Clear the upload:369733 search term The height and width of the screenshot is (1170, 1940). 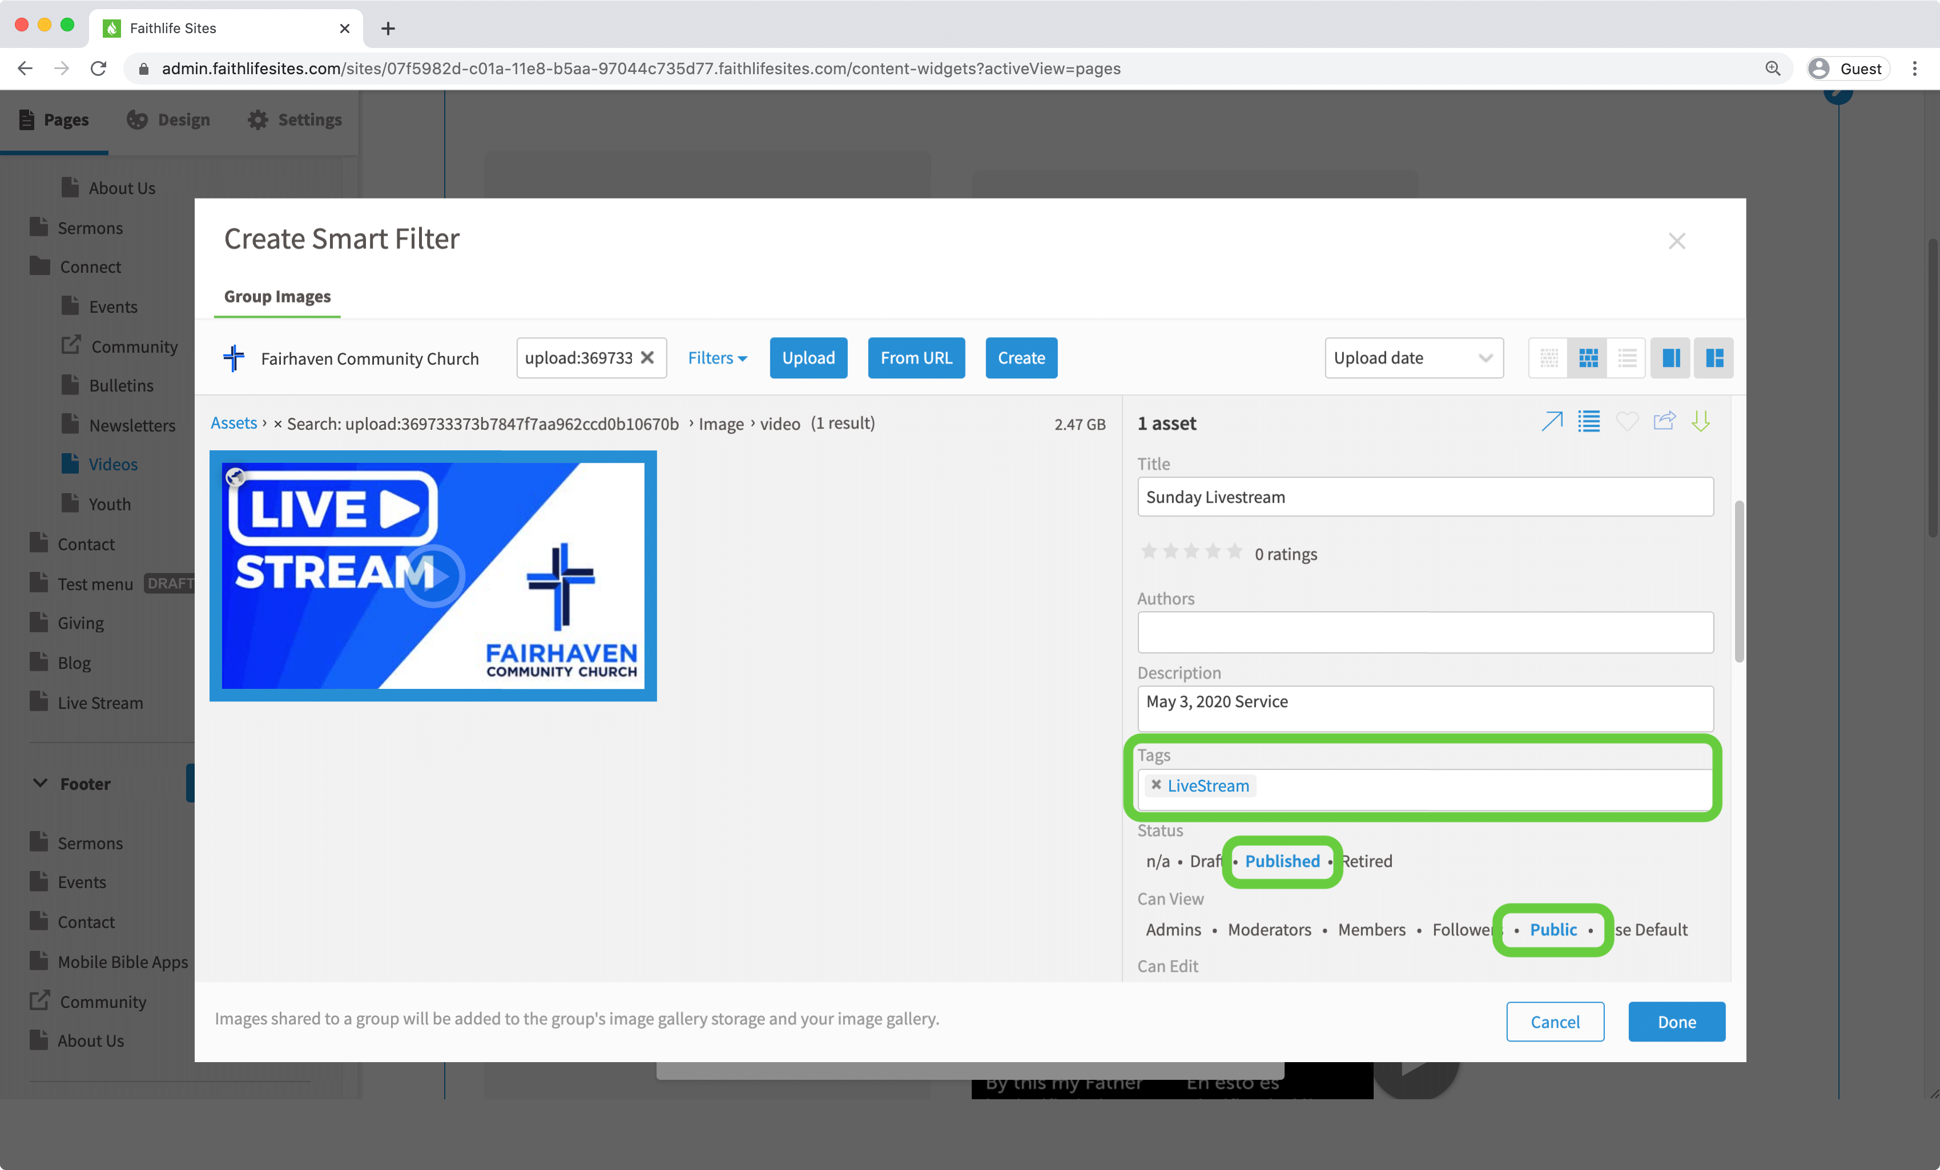pyautogui.click(x=647, y=358)
